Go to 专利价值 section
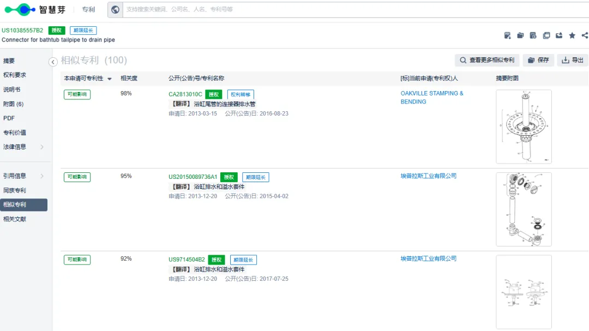The height and width of the screenshot is (331, 589). pyautogui.click(x=15, y=133)
